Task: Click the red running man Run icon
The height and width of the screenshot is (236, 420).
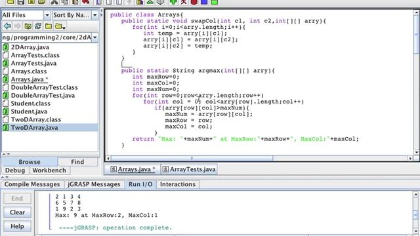Action: [184, 2]
